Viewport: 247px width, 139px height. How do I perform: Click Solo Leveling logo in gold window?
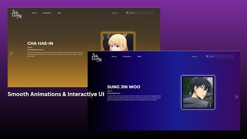(x=17, y=14)
